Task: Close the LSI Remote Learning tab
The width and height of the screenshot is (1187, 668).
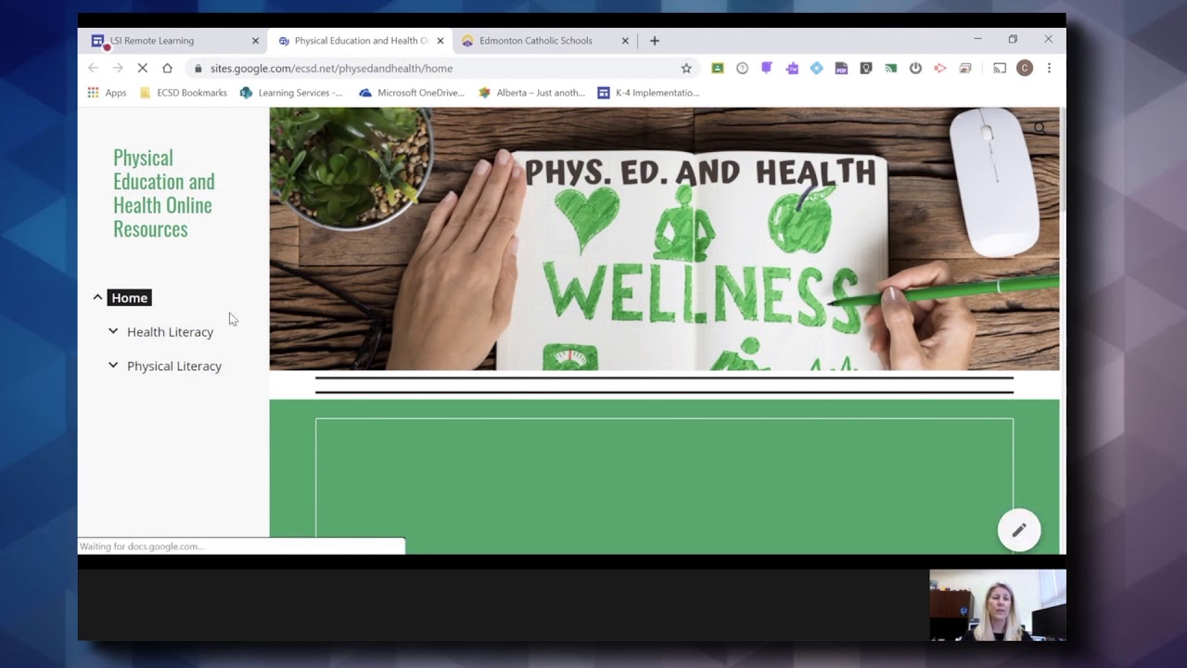Action: tap(255, 41)
